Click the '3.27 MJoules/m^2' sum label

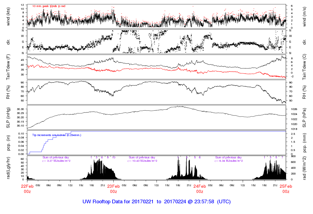[59, 161]
